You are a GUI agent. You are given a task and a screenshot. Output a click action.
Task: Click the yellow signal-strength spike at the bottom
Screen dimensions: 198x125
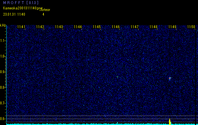(x=170, y=122)
